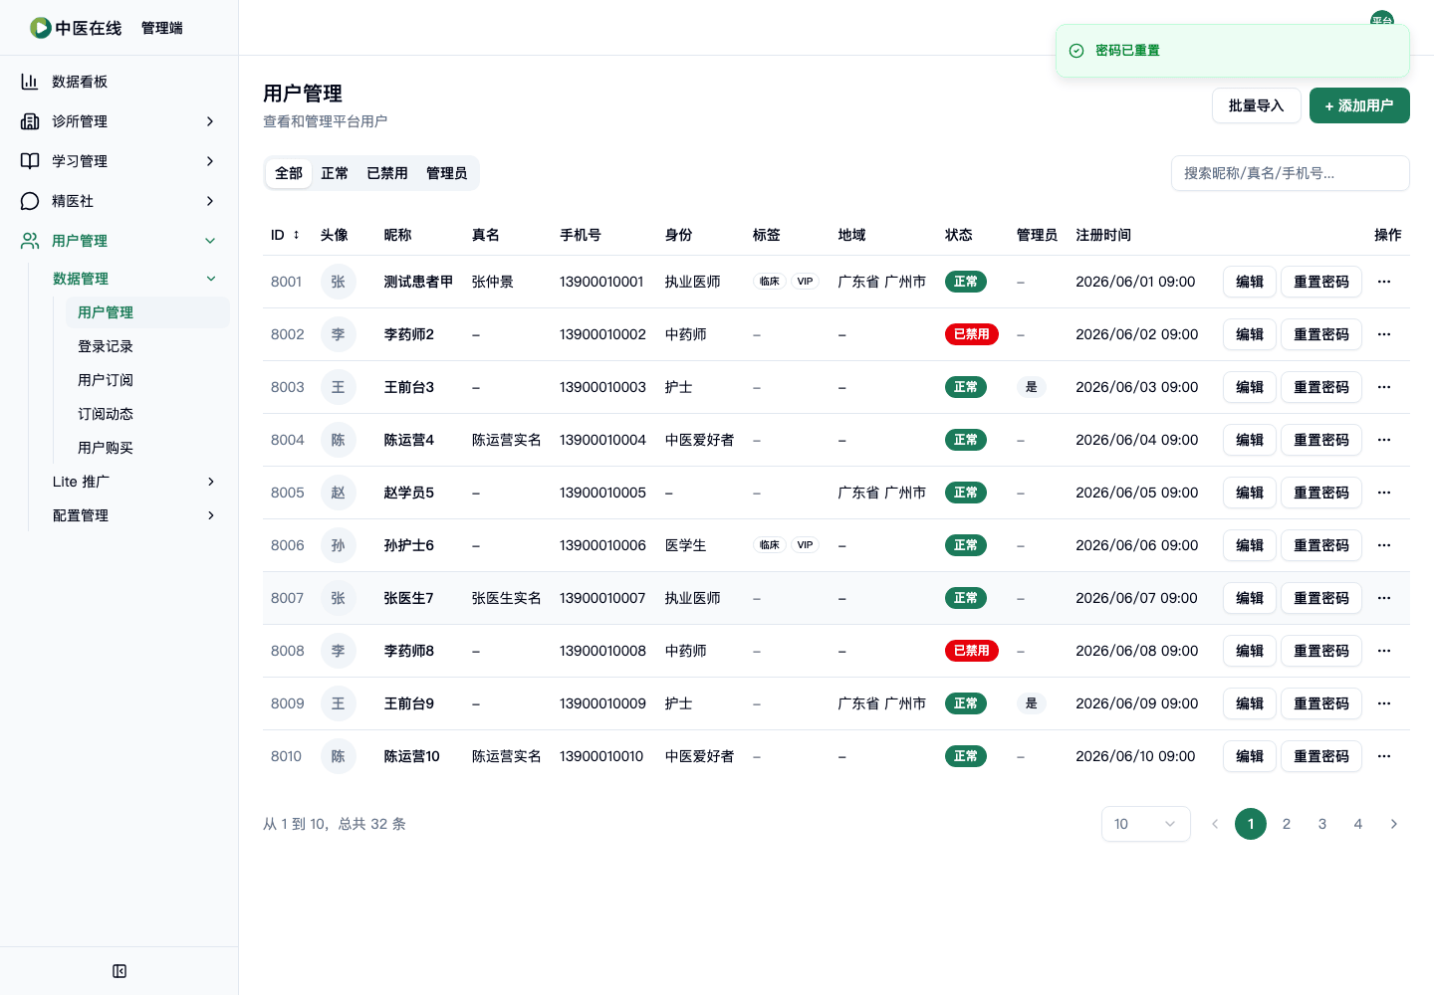Click avatar 李 of user 8002
This screenshot has height=995, width=1434.
[339, 334]
